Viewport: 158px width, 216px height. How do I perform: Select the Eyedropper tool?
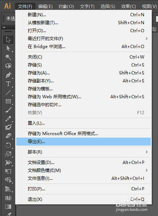point(8,214)
